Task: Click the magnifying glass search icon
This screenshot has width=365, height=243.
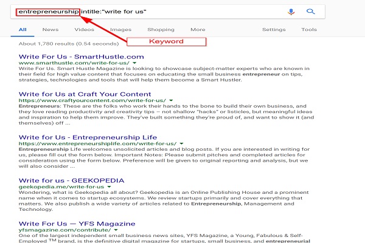Action: 310,12
